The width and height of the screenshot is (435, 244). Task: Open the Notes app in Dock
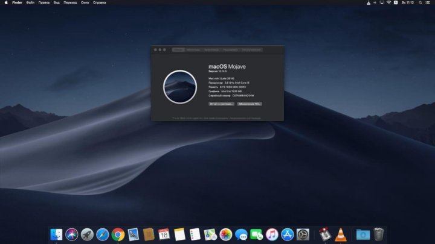[x=179, y=234]
